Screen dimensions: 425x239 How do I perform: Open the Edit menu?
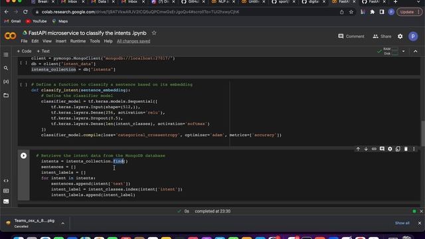[x=35, y=41]
